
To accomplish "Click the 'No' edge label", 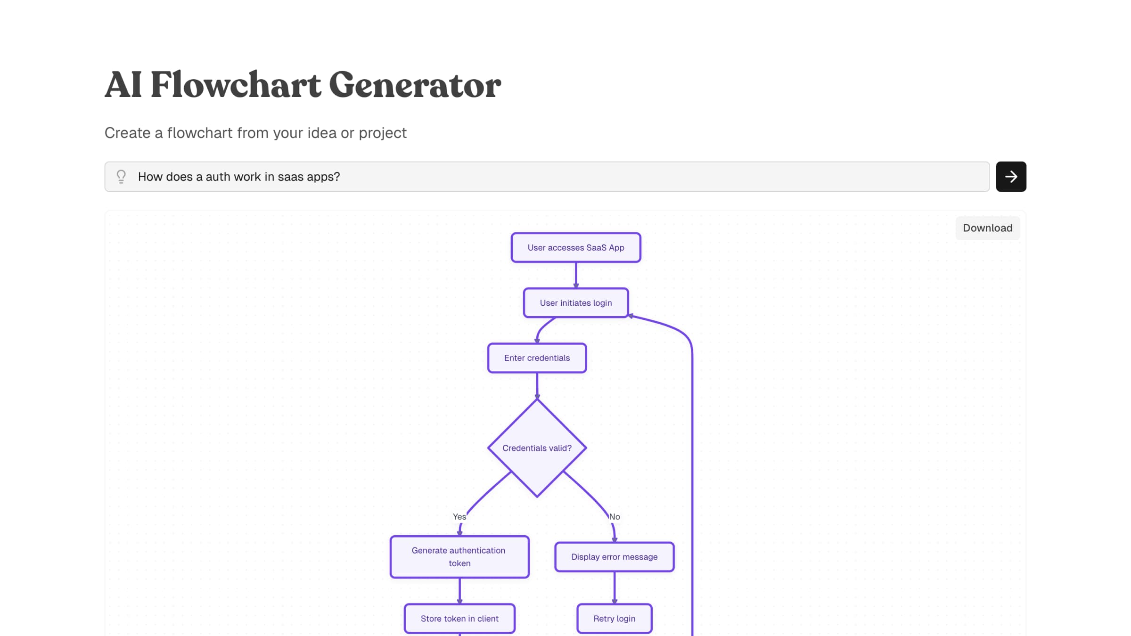I will (615, 516).
